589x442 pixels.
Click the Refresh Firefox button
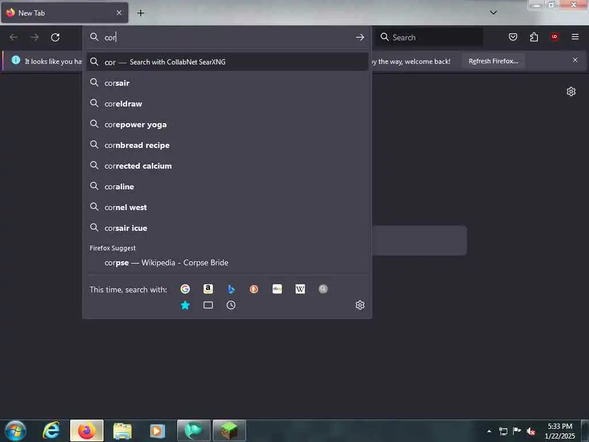point(493,61)
